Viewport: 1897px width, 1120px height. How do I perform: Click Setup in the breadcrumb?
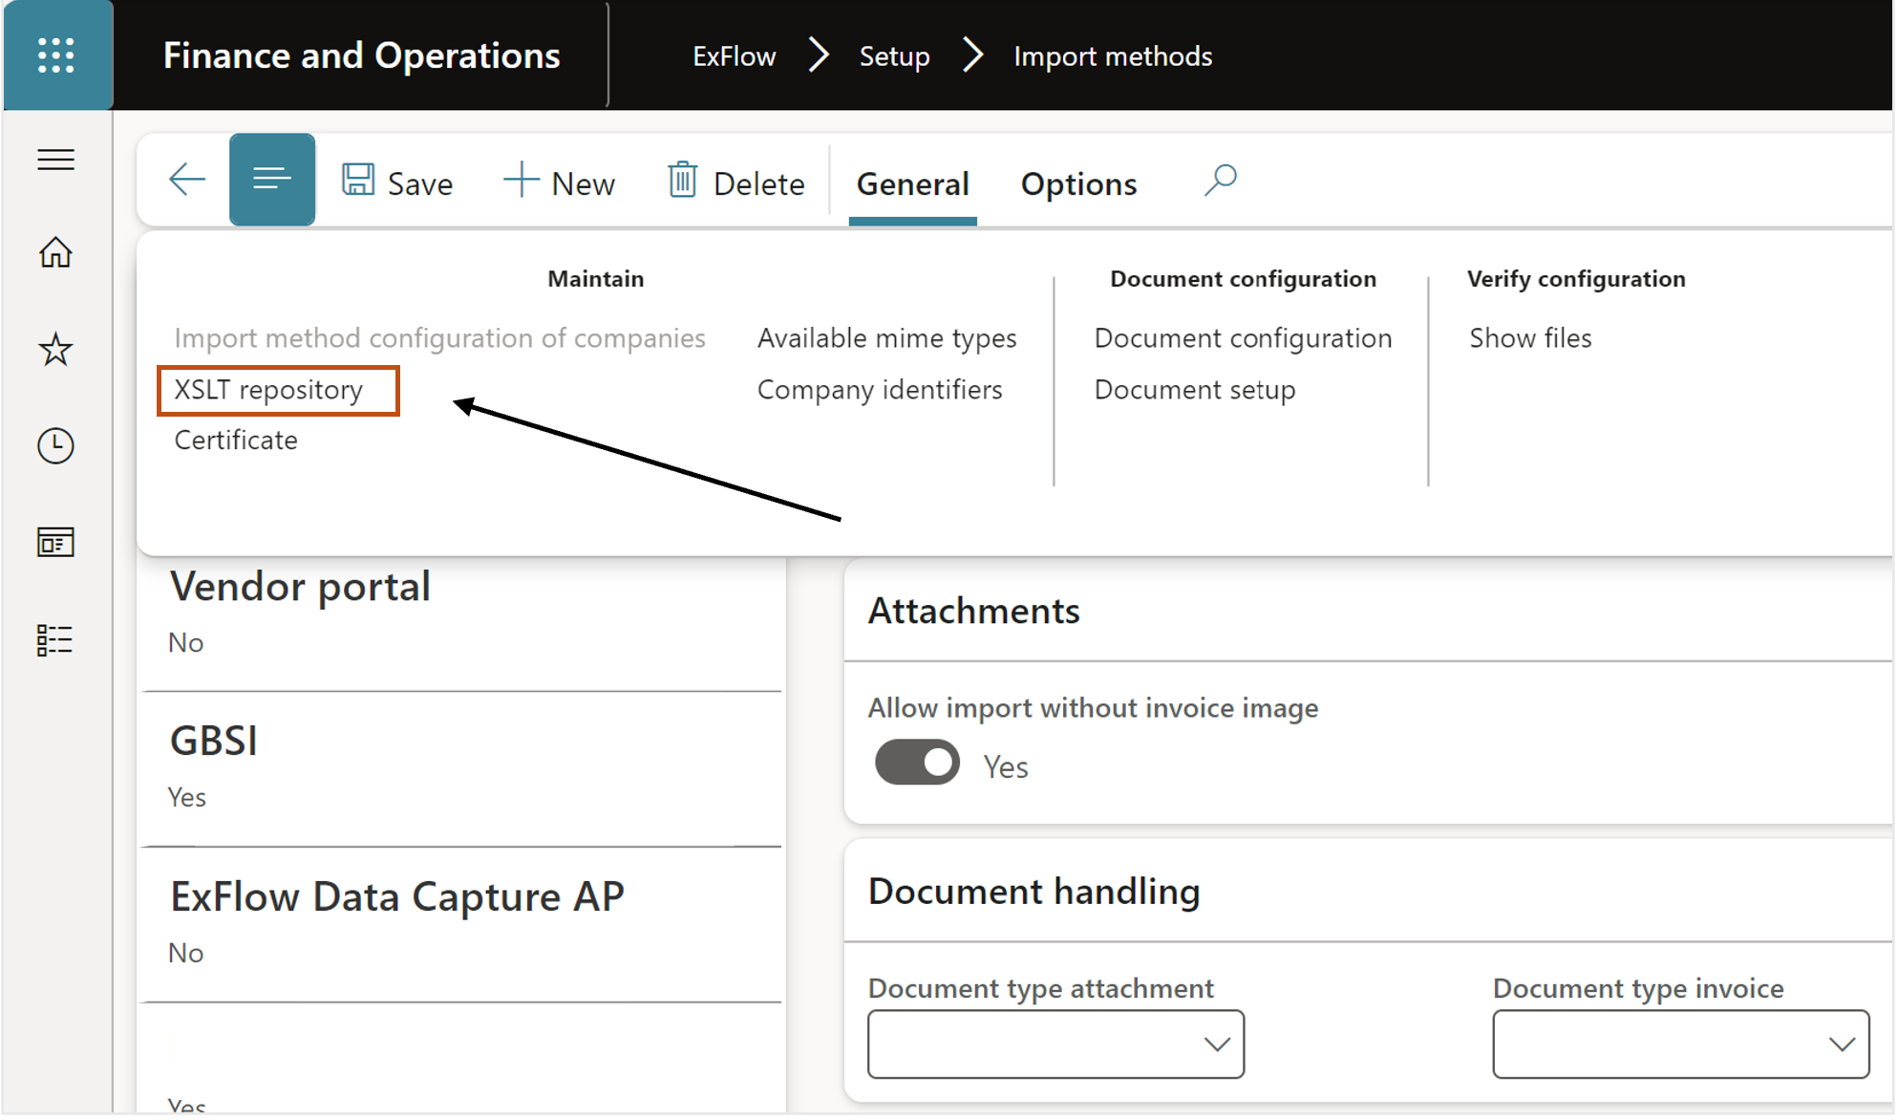coord(894,56)
